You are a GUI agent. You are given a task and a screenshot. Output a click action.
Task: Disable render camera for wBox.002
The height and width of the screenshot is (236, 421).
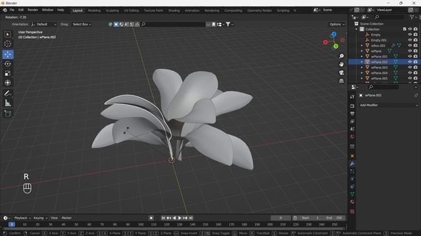click(415, 45)
